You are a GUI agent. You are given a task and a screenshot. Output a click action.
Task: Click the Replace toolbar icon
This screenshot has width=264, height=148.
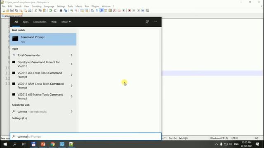click(66, 11)
